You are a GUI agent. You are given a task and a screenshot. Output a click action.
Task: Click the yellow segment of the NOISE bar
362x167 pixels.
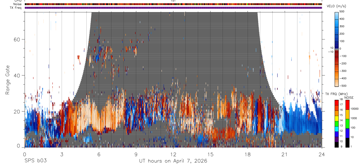347,114
